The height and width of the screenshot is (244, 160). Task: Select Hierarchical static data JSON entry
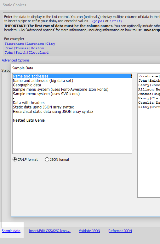72,112
